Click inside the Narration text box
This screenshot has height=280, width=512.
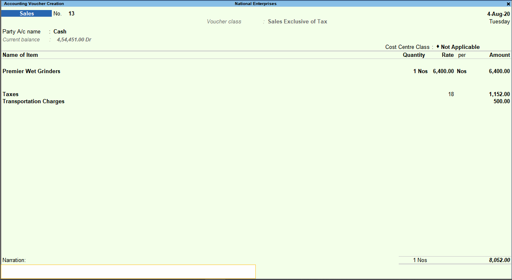pyautogui.click(x=128, y=272)
